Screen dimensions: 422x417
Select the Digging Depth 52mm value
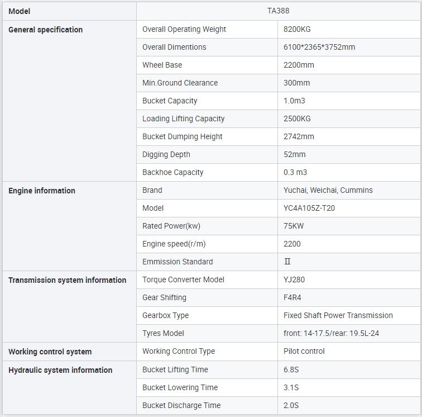(x=294, y=154)
